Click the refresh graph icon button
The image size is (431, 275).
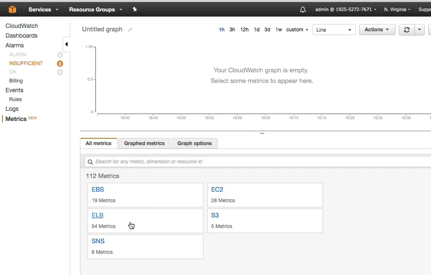tap(406, 30)
